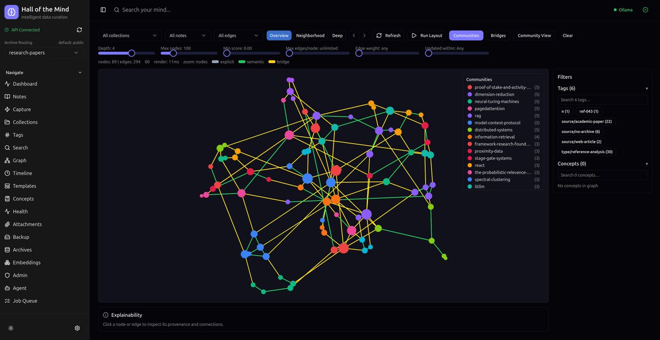This screenshot has height=340, width=660.
Task: Toggle the source/web-article (2) tag filter
Action: coord(581,142)
